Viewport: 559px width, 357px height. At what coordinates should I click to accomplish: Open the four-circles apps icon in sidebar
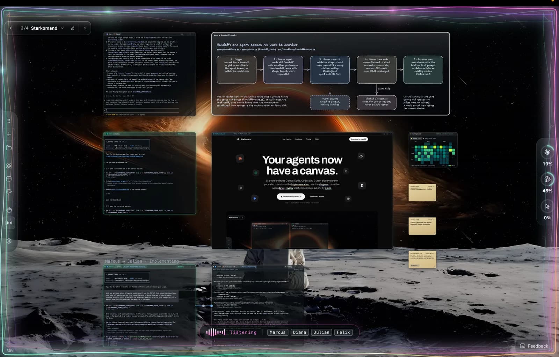tap(9, 166)
